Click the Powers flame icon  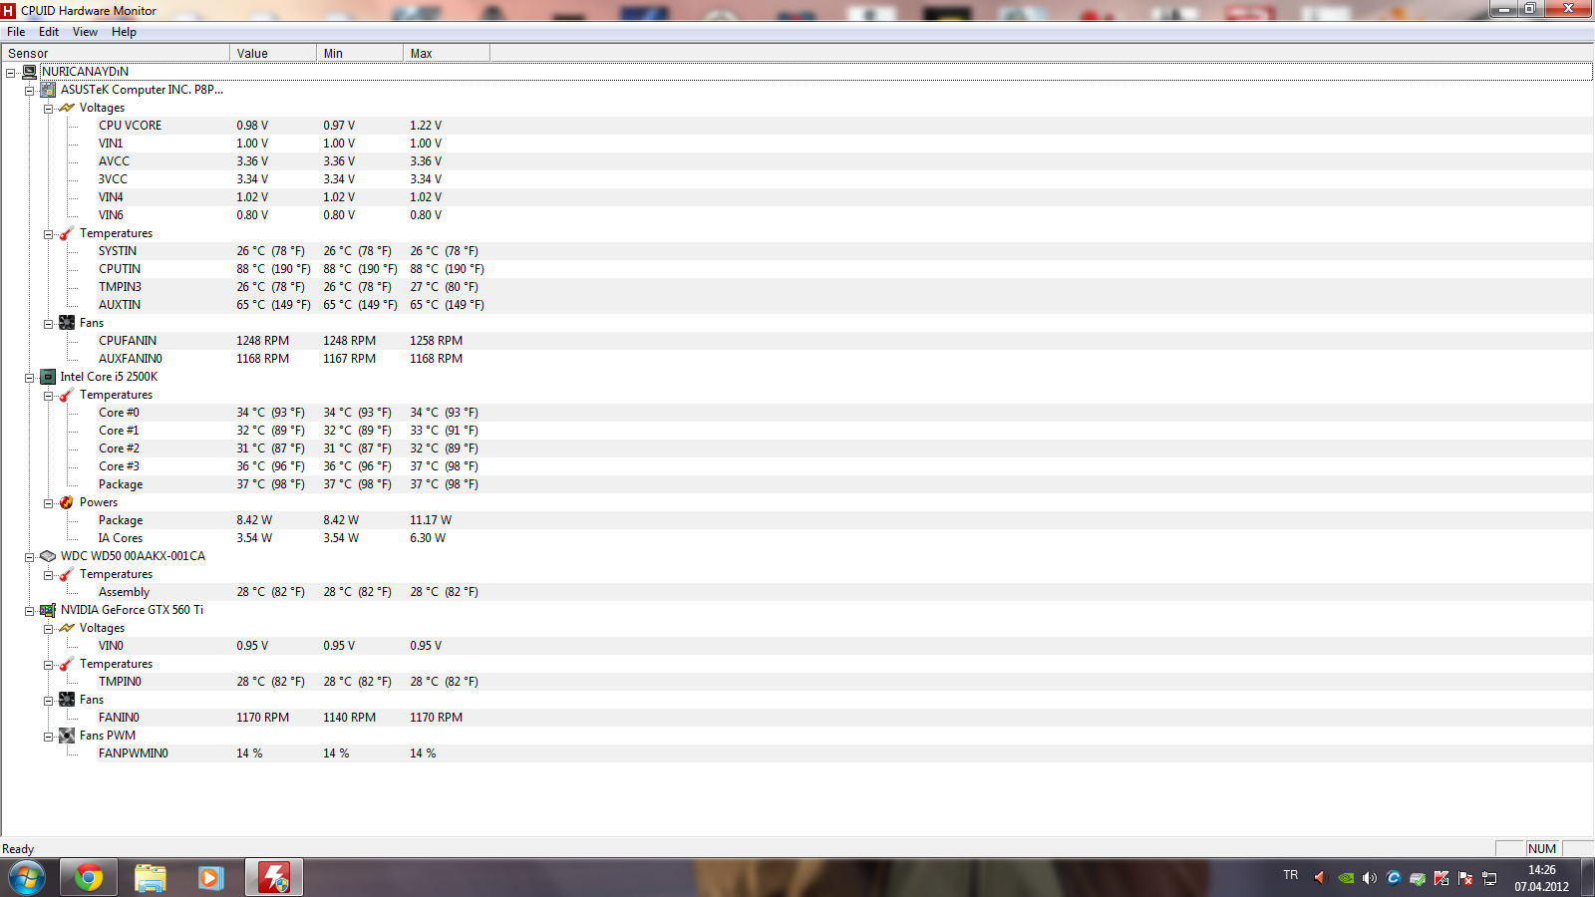coord(67,502)
